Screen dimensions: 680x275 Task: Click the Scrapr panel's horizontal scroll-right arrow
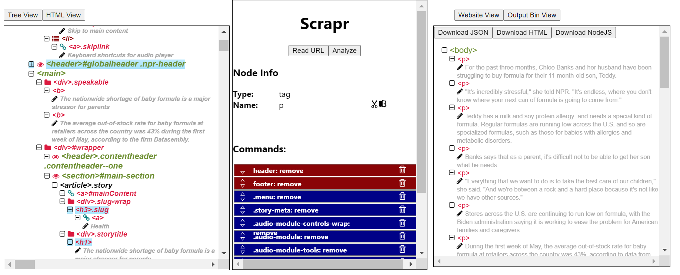point(411,264)
